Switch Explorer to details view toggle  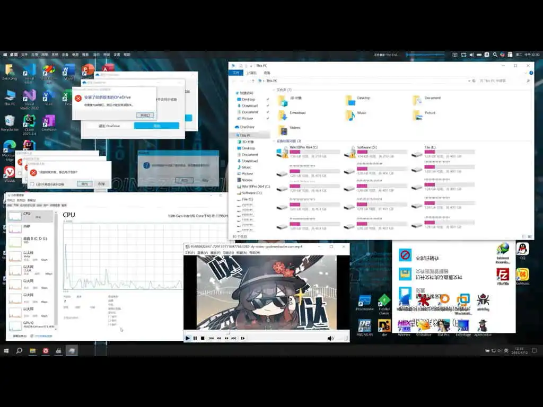click(523, 236)
